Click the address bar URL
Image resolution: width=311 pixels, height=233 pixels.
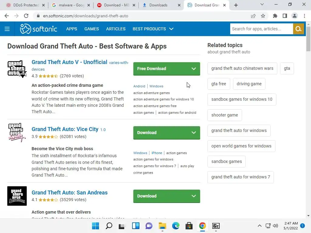[85, 16]
